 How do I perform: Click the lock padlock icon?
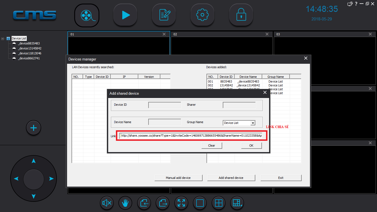click(241, 15)
